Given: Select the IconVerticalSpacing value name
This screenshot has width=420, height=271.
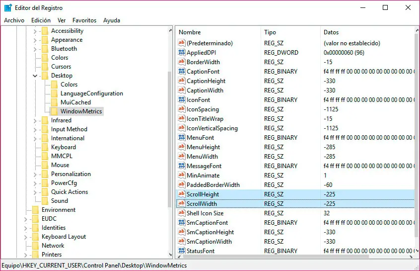Looking at the screenshot, I should (x=212, y=128).
